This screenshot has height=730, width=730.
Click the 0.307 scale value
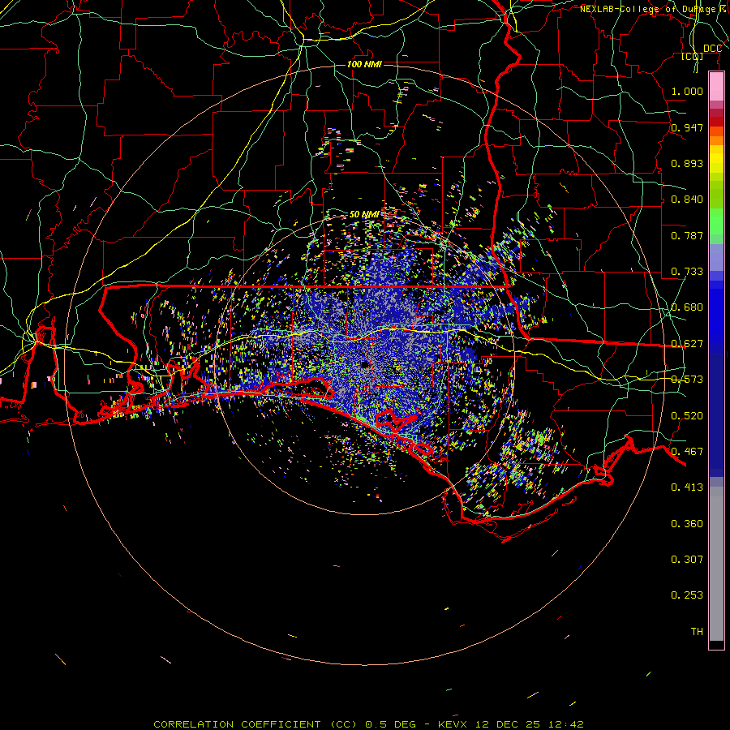(687, 560)
